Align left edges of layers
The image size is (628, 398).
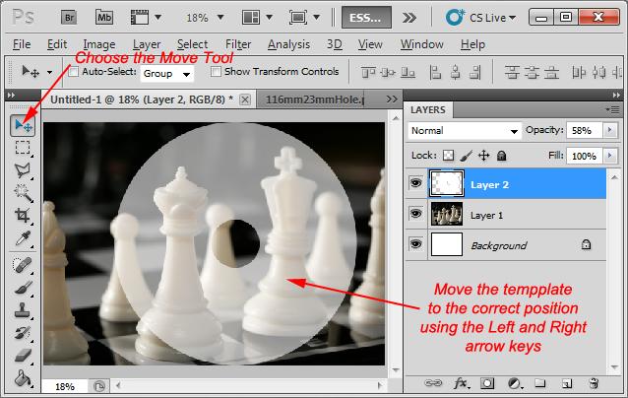pyautogui.click(x=435, y=73)
